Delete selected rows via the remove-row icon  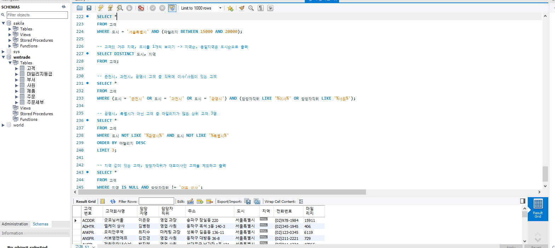[x=209, y=201]
